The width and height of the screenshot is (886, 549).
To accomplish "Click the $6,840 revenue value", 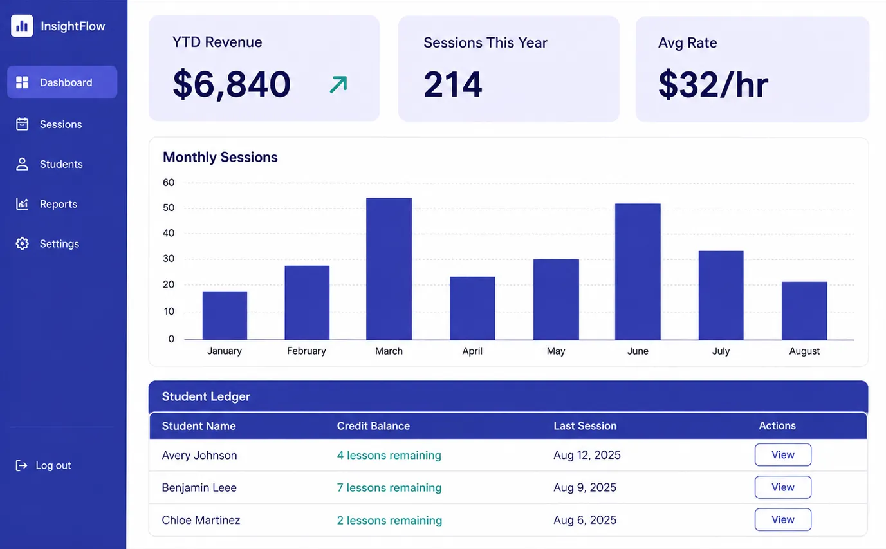I will pyautogui.click(x=232, y=84).
